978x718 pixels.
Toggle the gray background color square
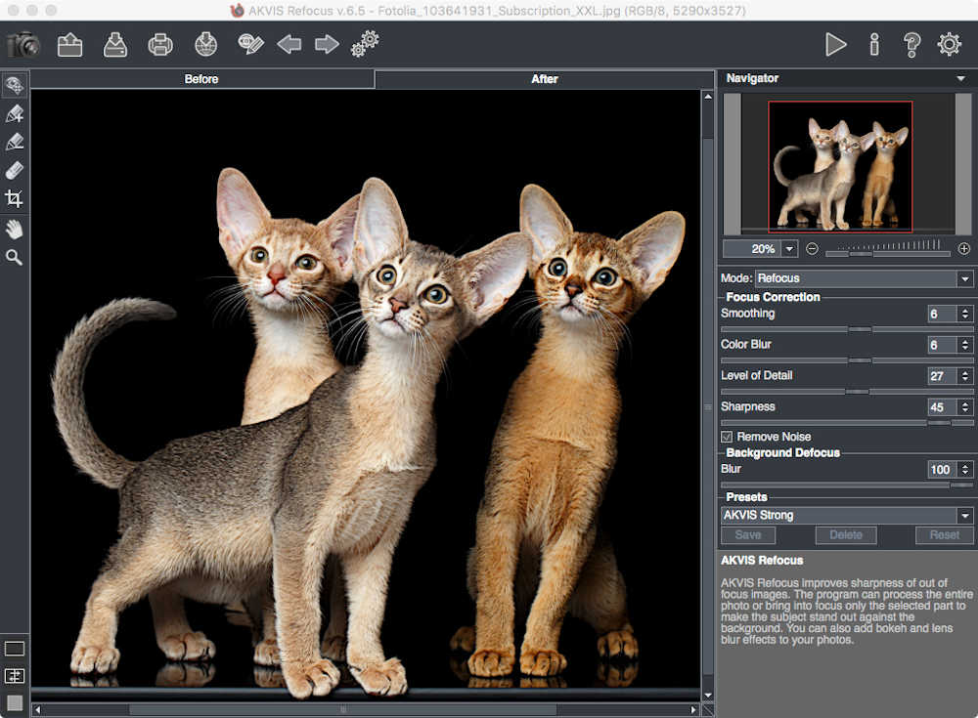[15, 702]
